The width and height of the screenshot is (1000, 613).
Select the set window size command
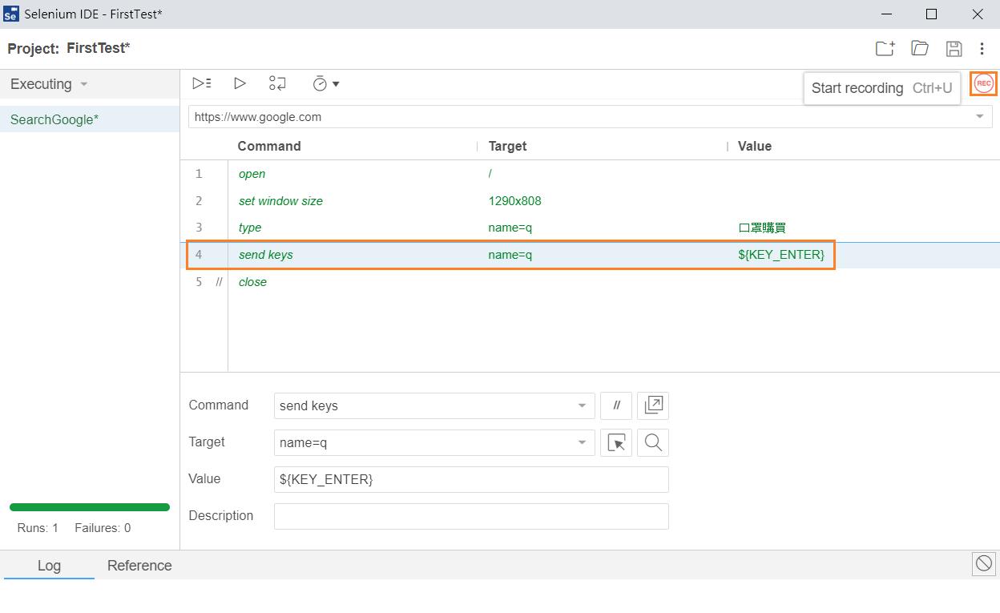(x=590, y=201)
